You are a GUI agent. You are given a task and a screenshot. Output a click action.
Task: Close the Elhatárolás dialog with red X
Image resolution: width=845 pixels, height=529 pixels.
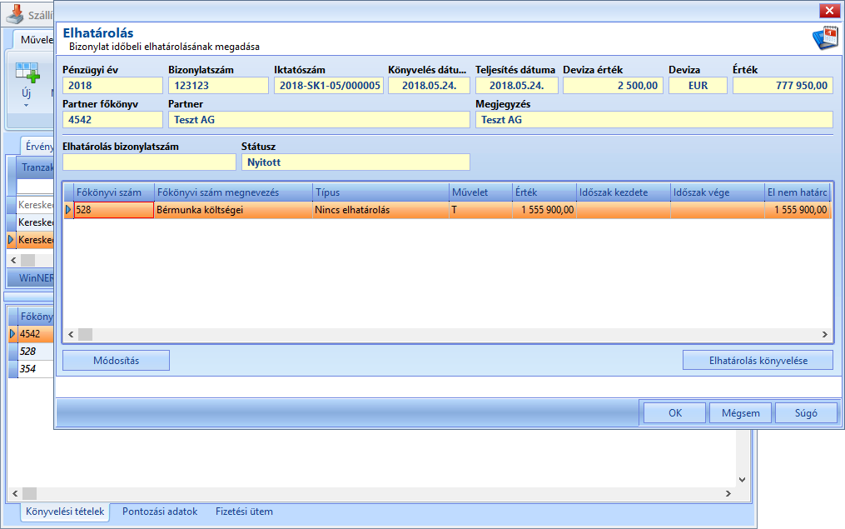(829, 11)
